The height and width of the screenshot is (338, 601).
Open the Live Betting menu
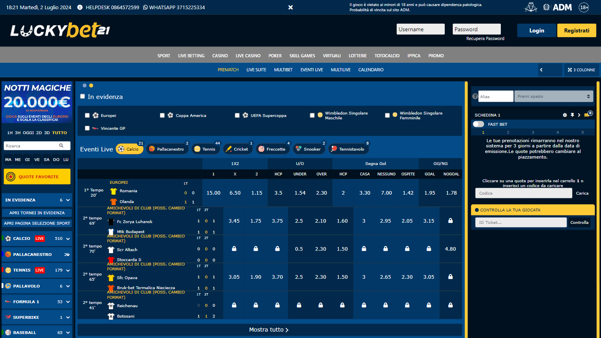coord(191,56)
